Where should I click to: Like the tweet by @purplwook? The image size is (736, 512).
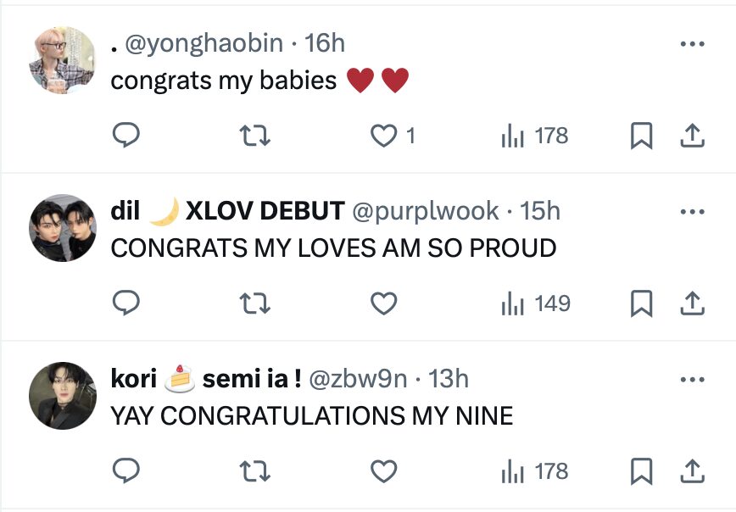384,303
